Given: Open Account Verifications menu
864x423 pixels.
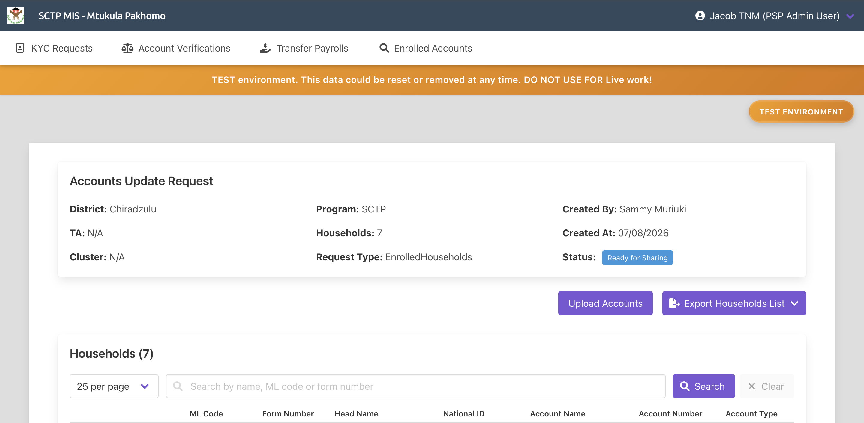Looking at the screenshot, I should 176,48.
